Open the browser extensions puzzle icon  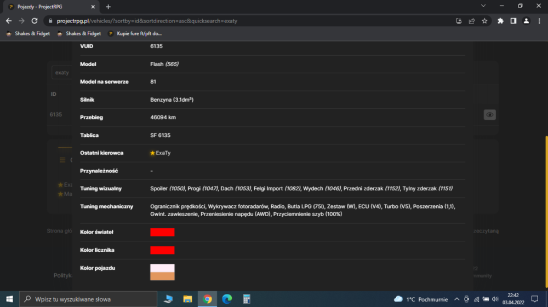500,21
